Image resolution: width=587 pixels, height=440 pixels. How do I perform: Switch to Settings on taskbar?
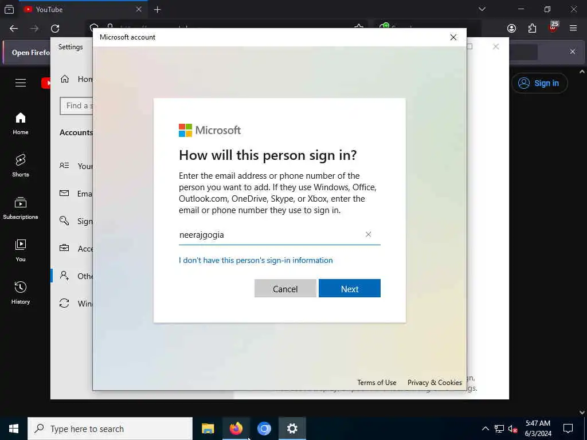pyautogui.click(x=292, y=429)
